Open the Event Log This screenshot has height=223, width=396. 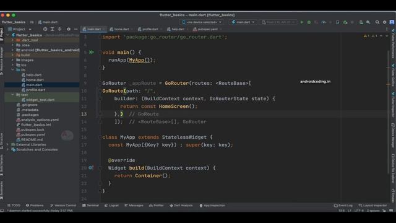click(343, 205)
